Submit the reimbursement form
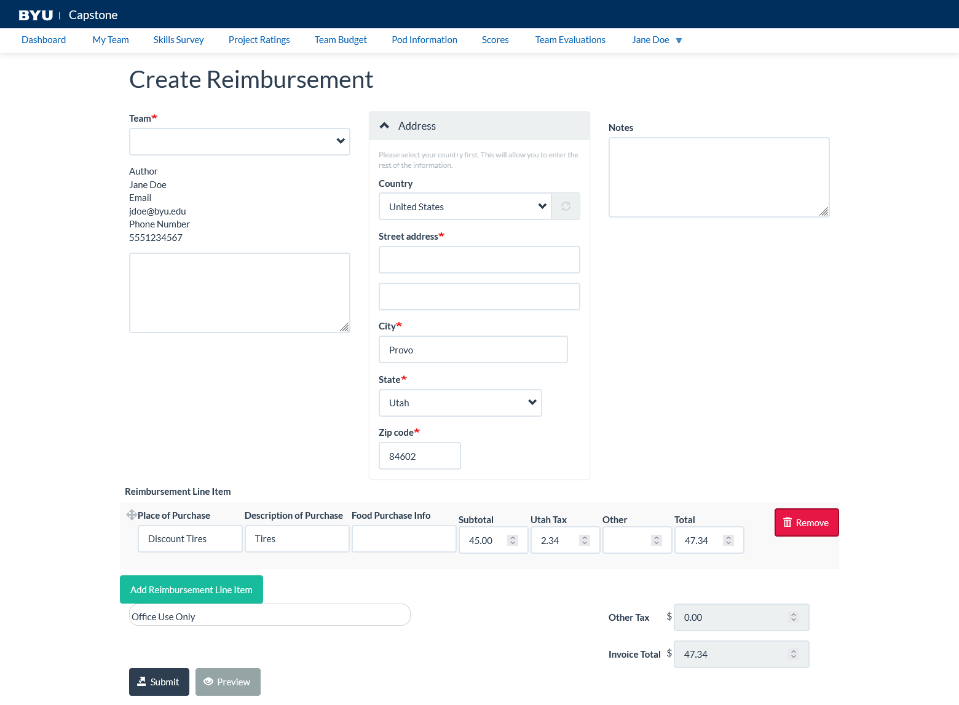 (x=159, y=682)
